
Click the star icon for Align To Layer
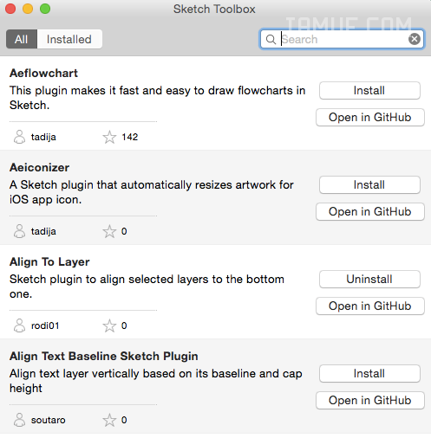109,325
